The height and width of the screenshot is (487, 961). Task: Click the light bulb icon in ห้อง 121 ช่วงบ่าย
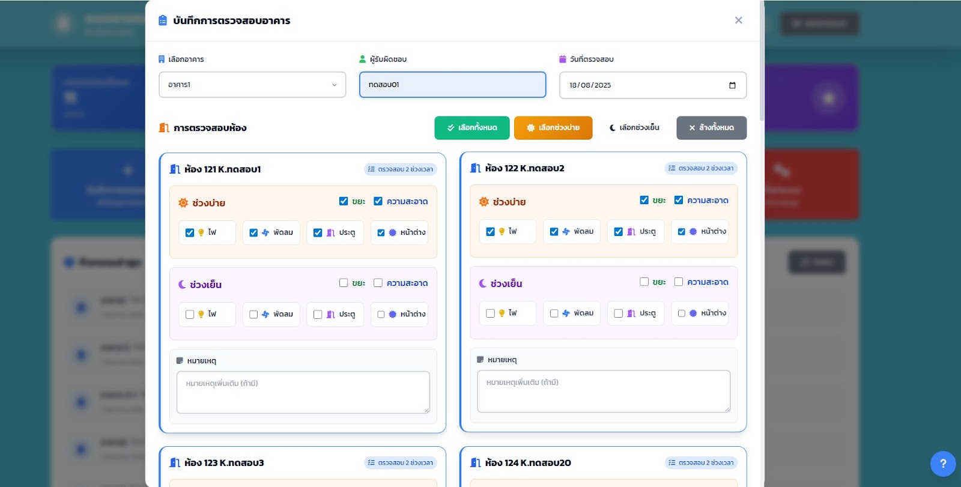(201, 233)
